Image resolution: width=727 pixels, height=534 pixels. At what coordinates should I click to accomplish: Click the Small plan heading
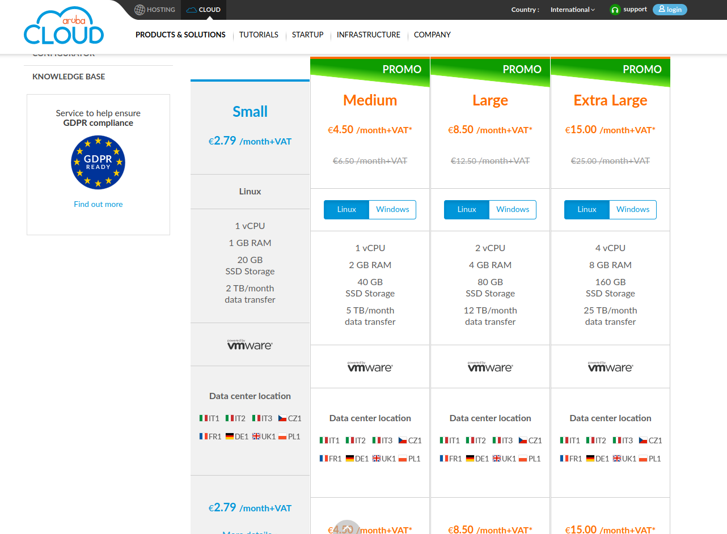[x=250, y=112]
